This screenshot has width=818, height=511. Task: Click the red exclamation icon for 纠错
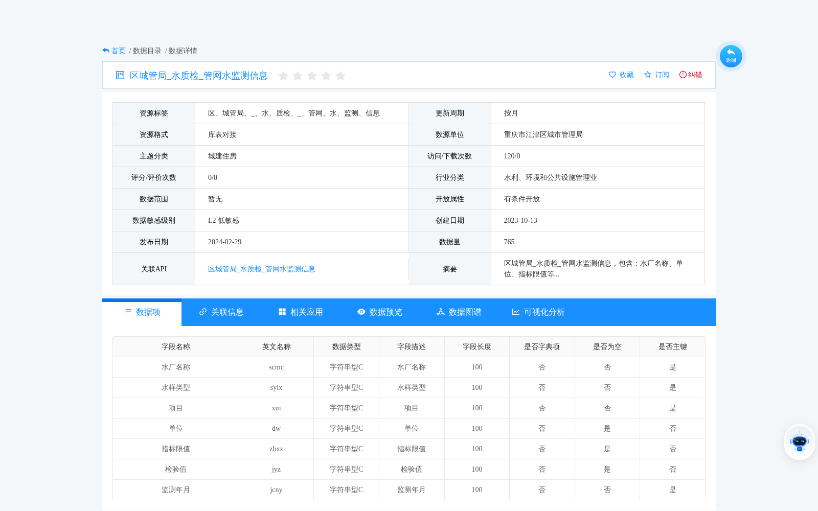click(683, 75)
